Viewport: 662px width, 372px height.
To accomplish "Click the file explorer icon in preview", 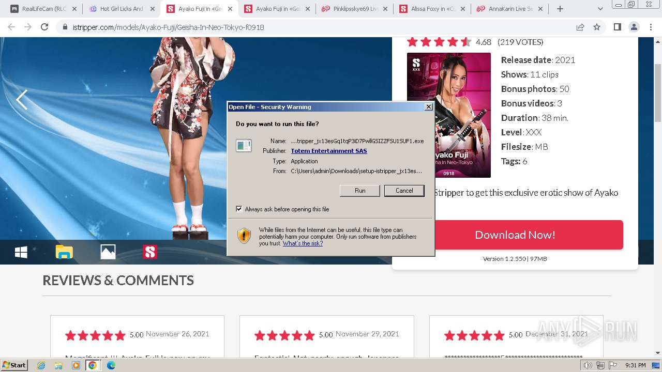I will click(x=64, y=252).
